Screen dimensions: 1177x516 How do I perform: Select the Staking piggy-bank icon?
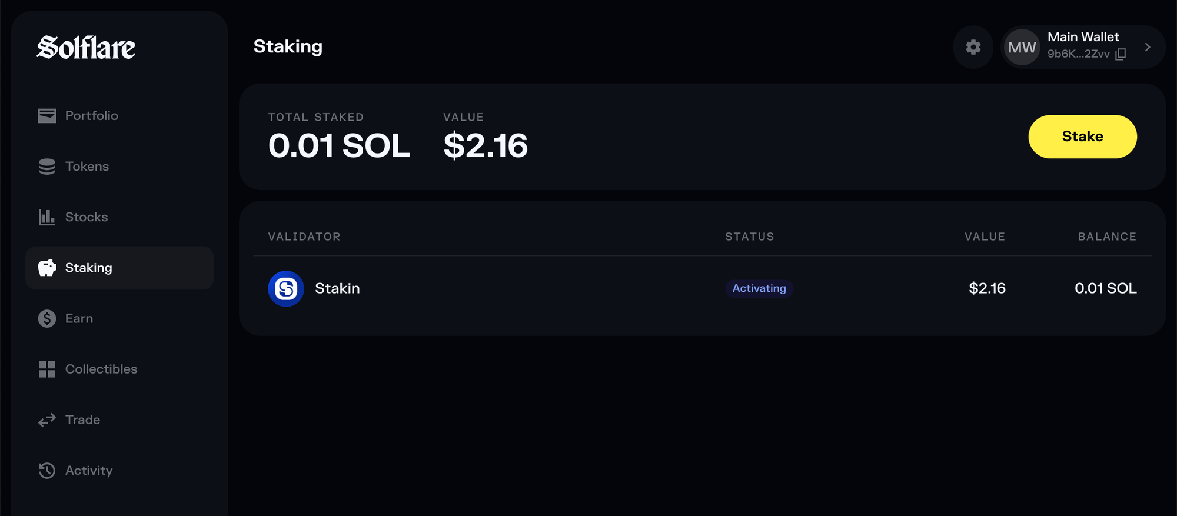coord(46,268)
